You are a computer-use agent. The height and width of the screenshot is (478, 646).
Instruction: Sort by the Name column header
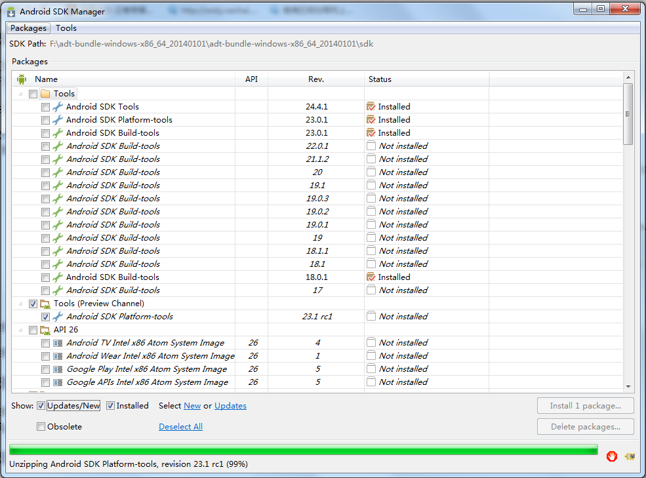coord(123,79)
